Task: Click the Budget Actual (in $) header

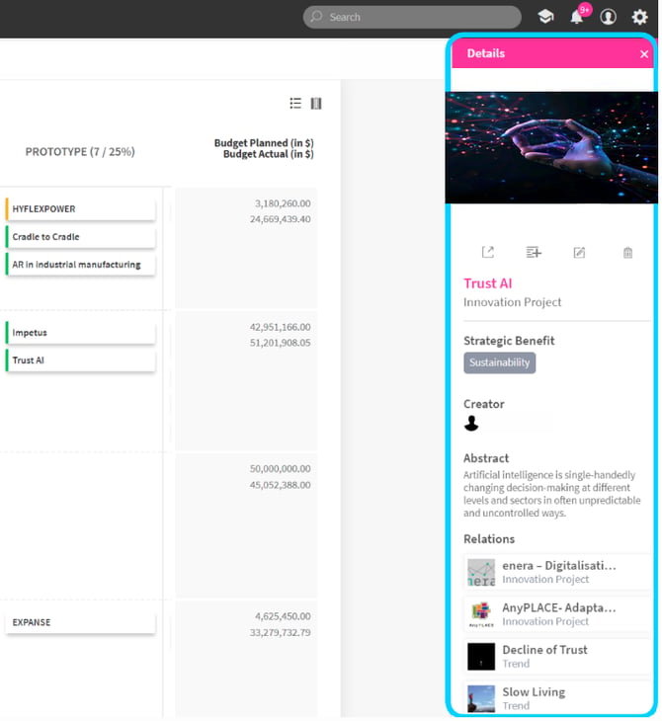Action: point(268,154)
